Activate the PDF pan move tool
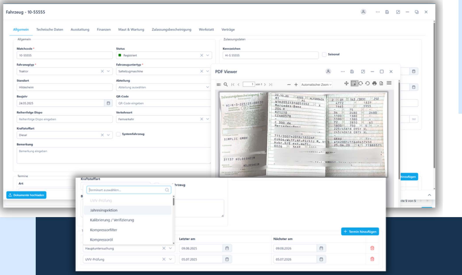 point(346,84)
